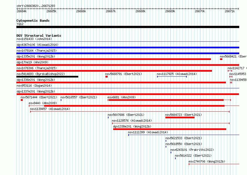Select the black nsv5414693 ByrskaBishop2022 bar

[x=47, y=77]
